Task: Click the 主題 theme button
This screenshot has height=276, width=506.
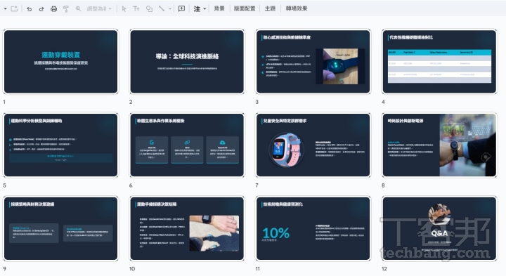Action: click(270, 8)
